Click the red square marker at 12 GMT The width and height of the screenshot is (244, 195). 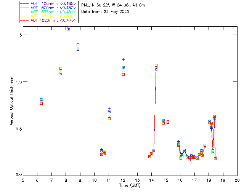tap(123, 75)
